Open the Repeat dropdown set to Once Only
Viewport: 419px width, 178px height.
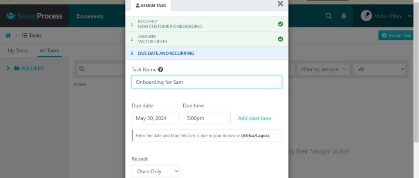coord(155,171)
